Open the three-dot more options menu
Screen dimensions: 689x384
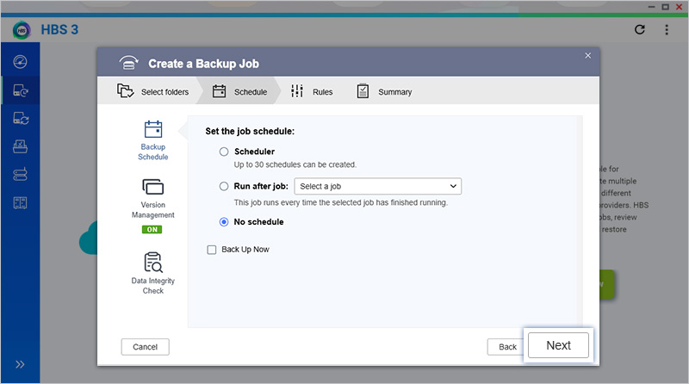(x=667, y=29)
